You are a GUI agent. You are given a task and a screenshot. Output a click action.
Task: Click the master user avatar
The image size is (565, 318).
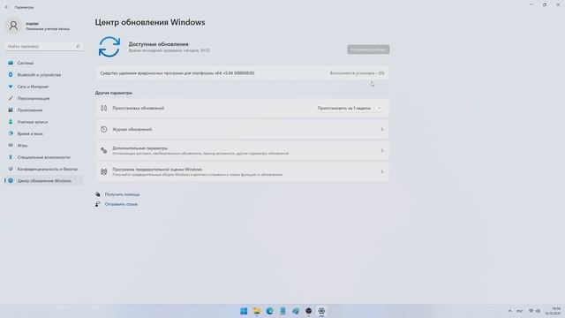(x=13, y=26)
